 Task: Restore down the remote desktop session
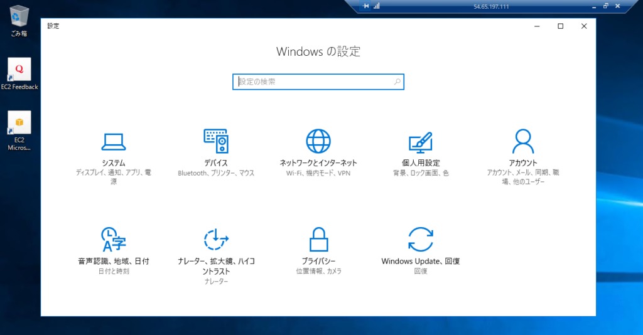point(606,6)
